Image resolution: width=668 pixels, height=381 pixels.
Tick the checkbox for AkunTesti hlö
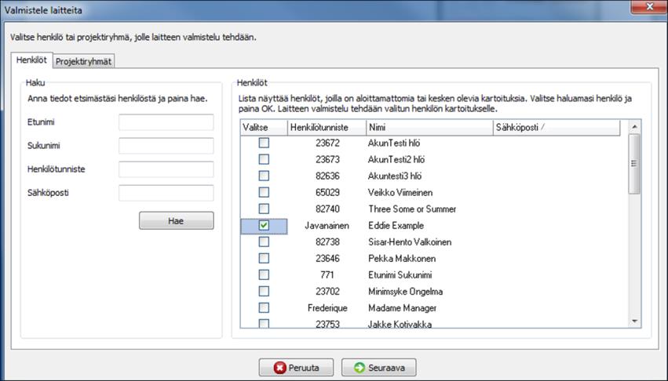pos(264,143)
